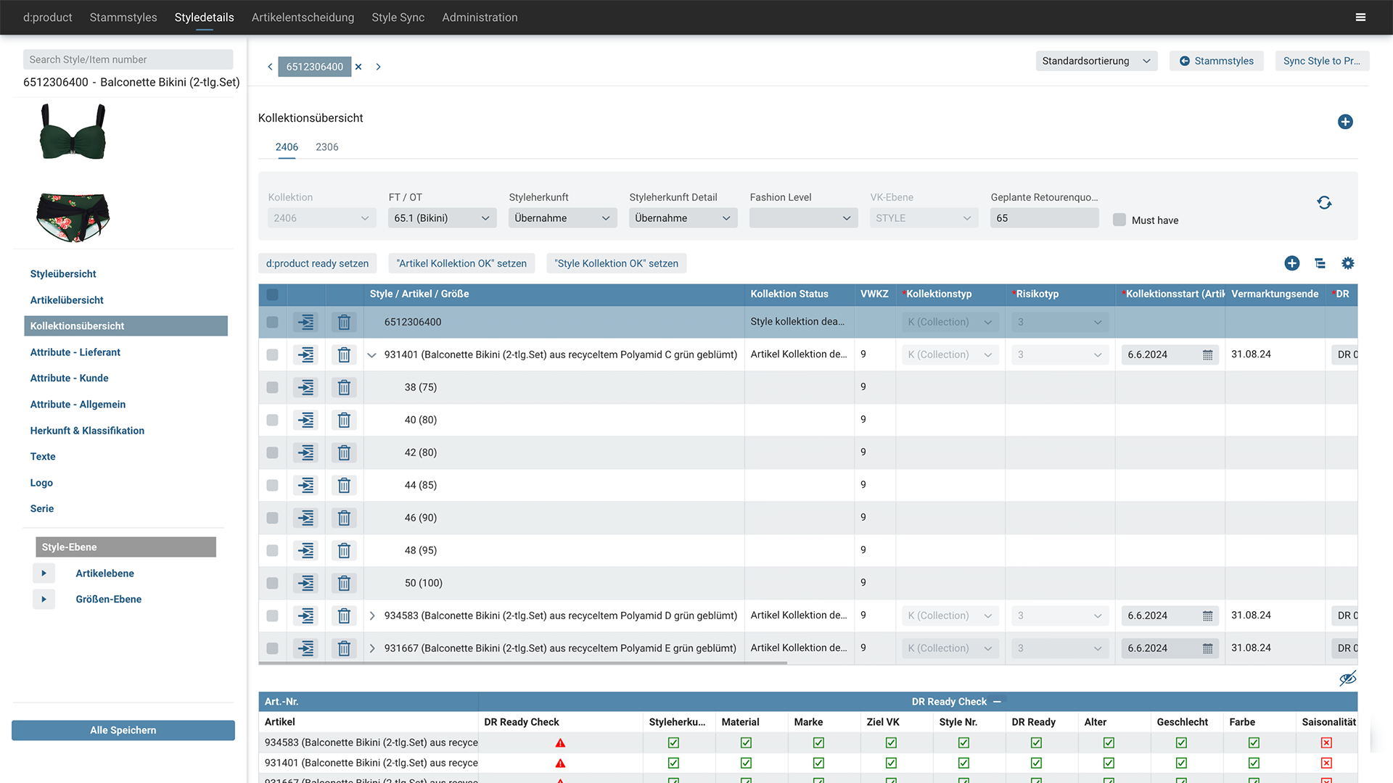1393x783 pixels.
Task: Toggle the crossed-eye visibility icon
Action: pyautogui.click(x=1347, y=679)
